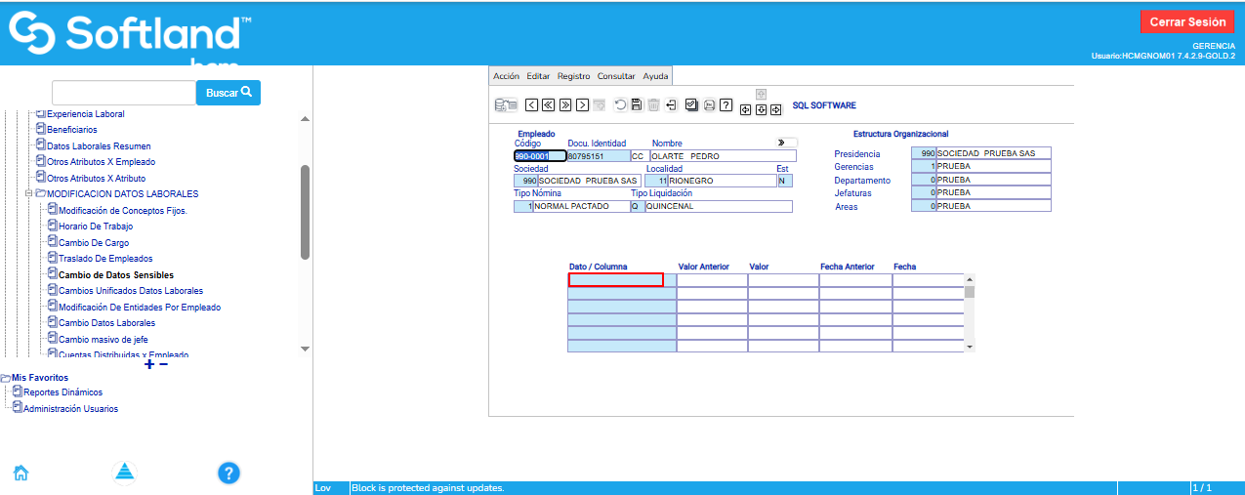Image resolution: width=1245 pixels, height=495 pixels.
Task: Open the Registro menu
Action: pos(573,76)
